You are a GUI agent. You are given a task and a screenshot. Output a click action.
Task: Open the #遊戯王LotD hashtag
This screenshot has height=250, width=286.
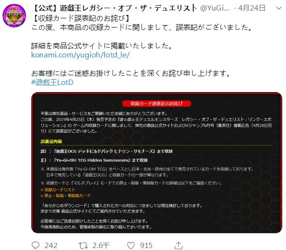[52, 83]
